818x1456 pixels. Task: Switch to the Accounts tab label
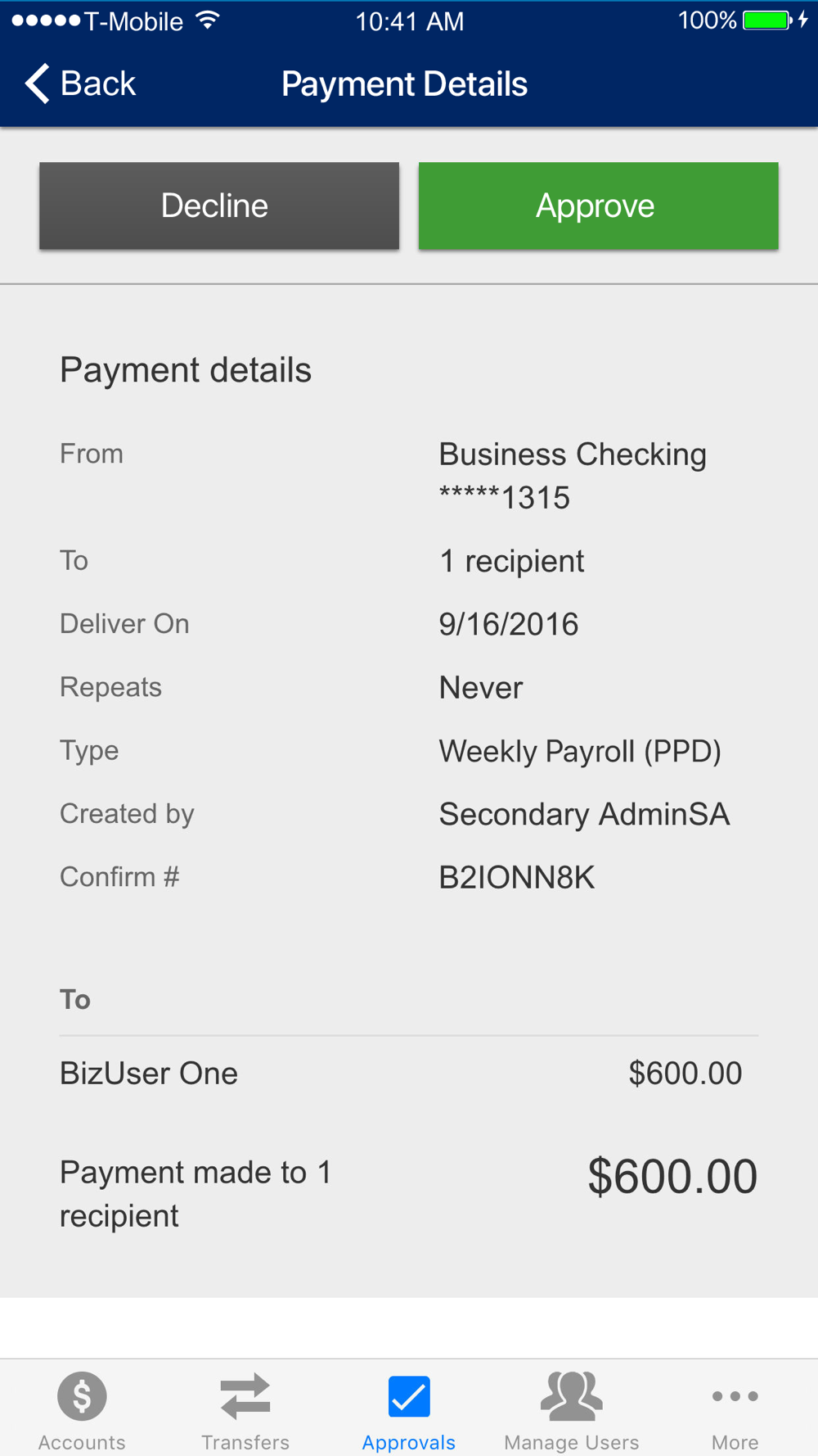(82, 1442)
